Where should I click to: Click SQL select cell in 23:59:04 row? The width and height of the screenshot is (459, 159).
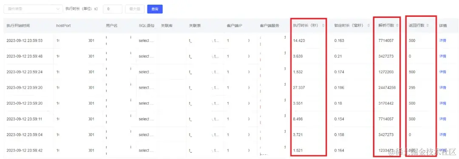(146, 135)
